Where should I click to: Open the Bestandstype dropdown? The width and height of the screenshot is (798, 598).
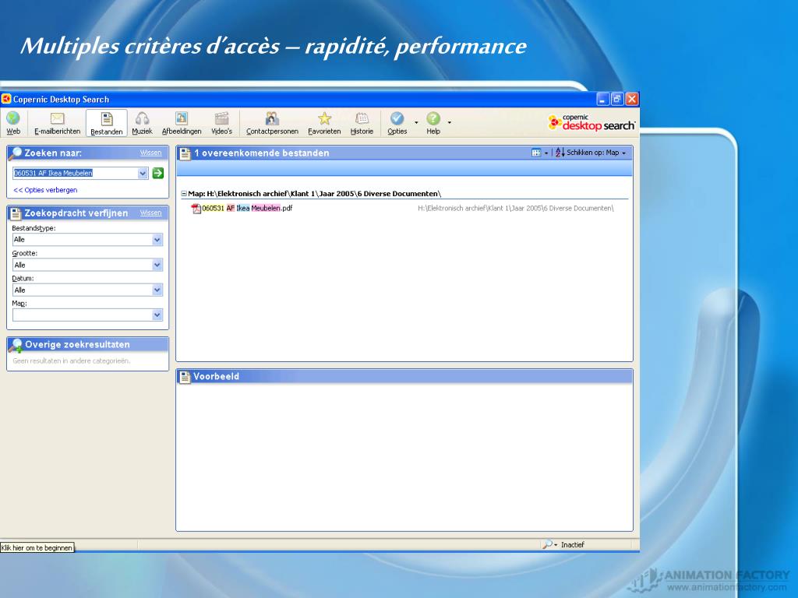[157, 240]
